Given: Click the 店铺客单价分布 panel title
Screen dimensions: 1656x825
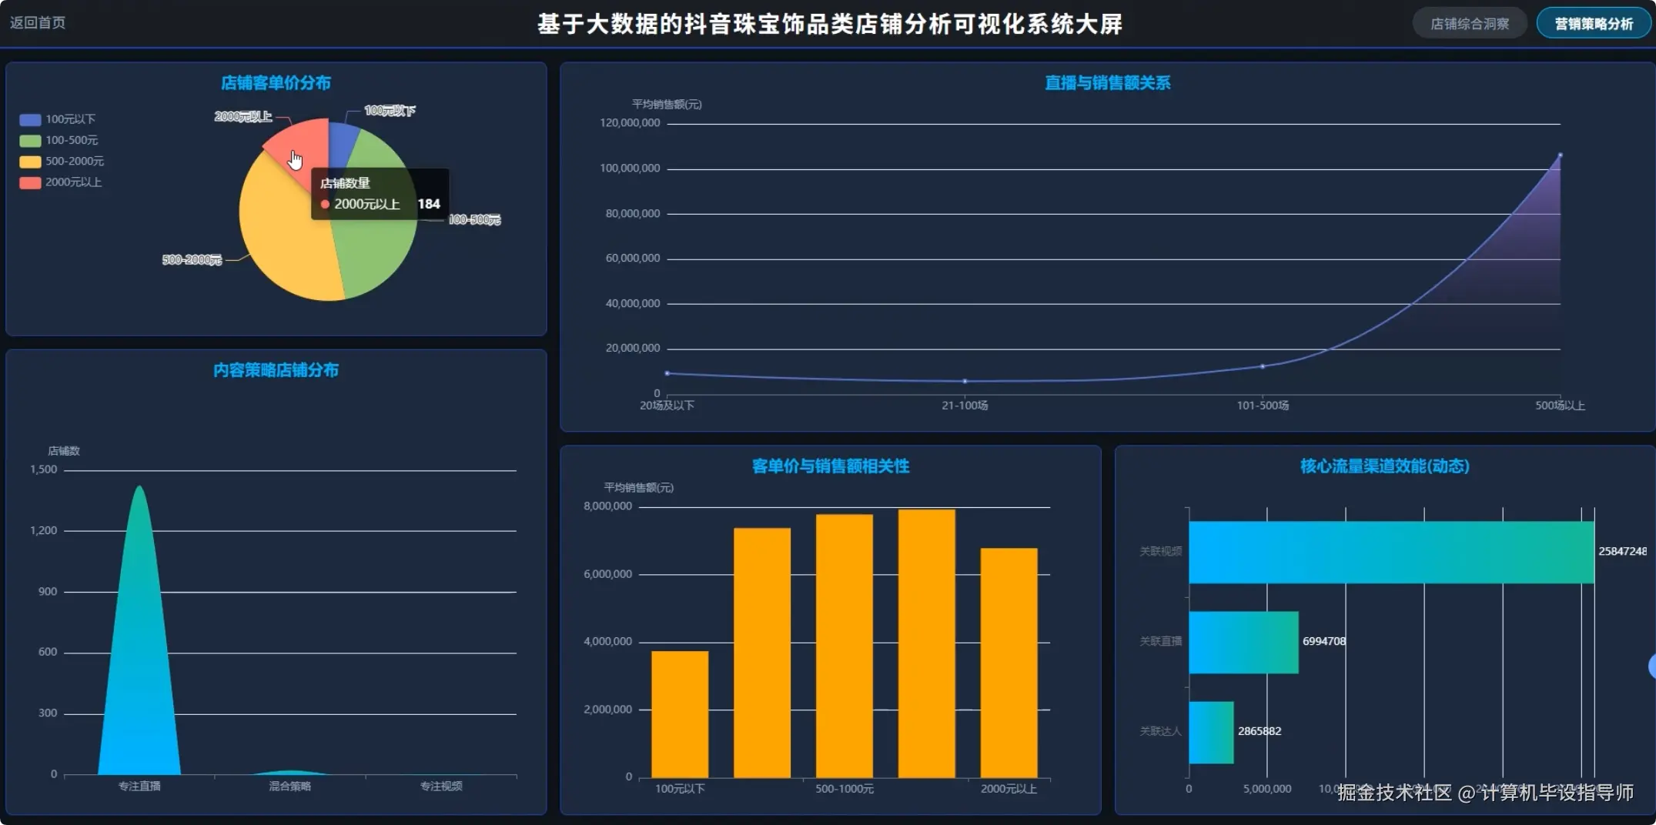Looking at the screenshot, I should [276, 82].
